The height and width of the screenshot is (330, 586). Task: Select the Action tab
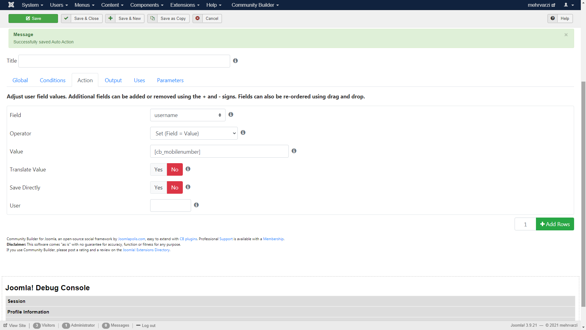[85, 80]
